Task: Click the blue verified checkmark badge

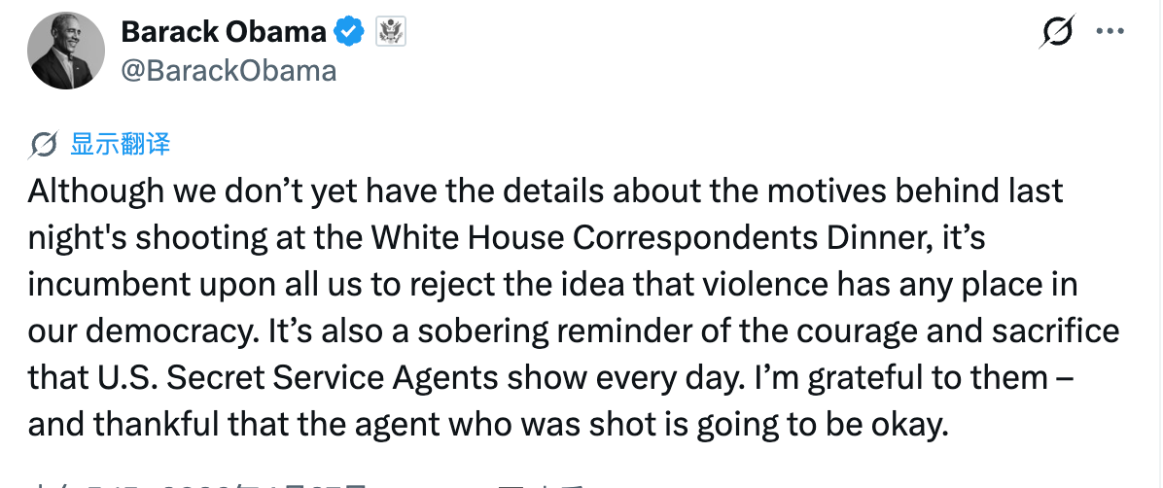Action: point(349,32)
